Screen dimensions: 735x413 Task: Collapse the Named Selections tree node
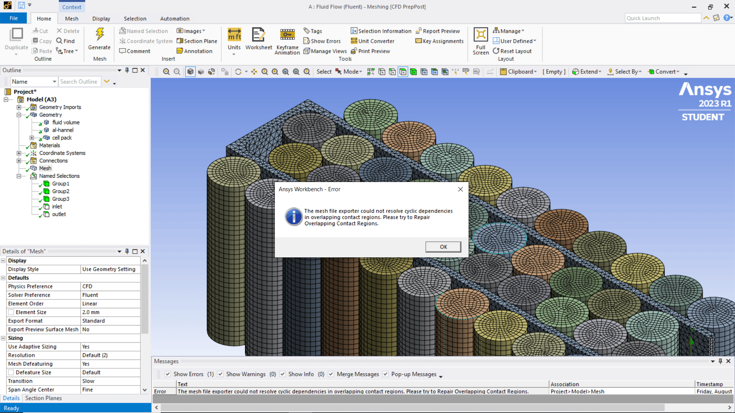click(19, 176)
